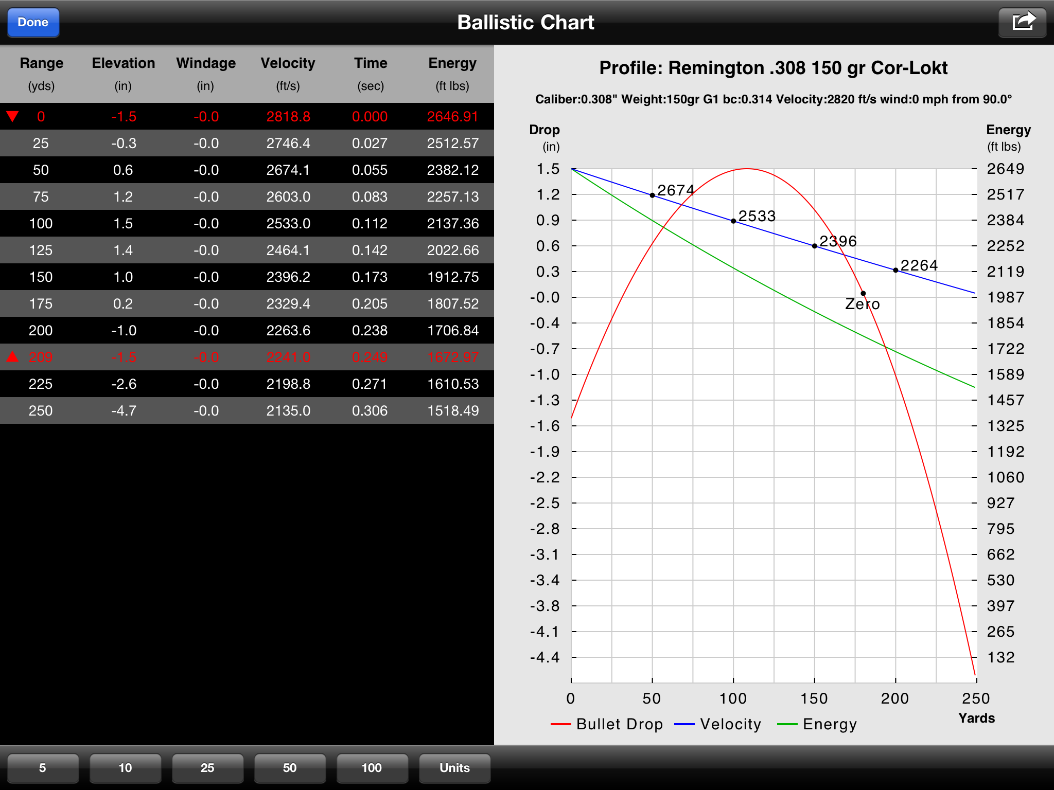The width and height of the screenshot is (1054, 790).
Task: Click the 2533 velocity data point
Action: (733, 221)
